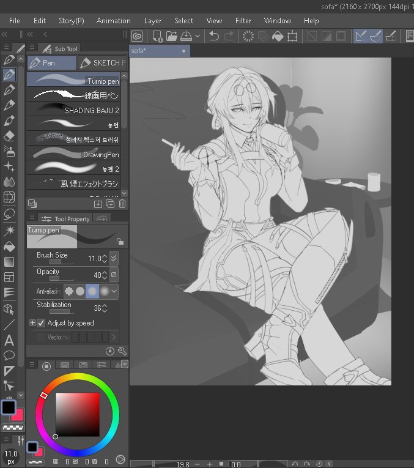Toggle Snap to Ruler in command bar
The width and height of the screenshot is (414, 468).
361,36
